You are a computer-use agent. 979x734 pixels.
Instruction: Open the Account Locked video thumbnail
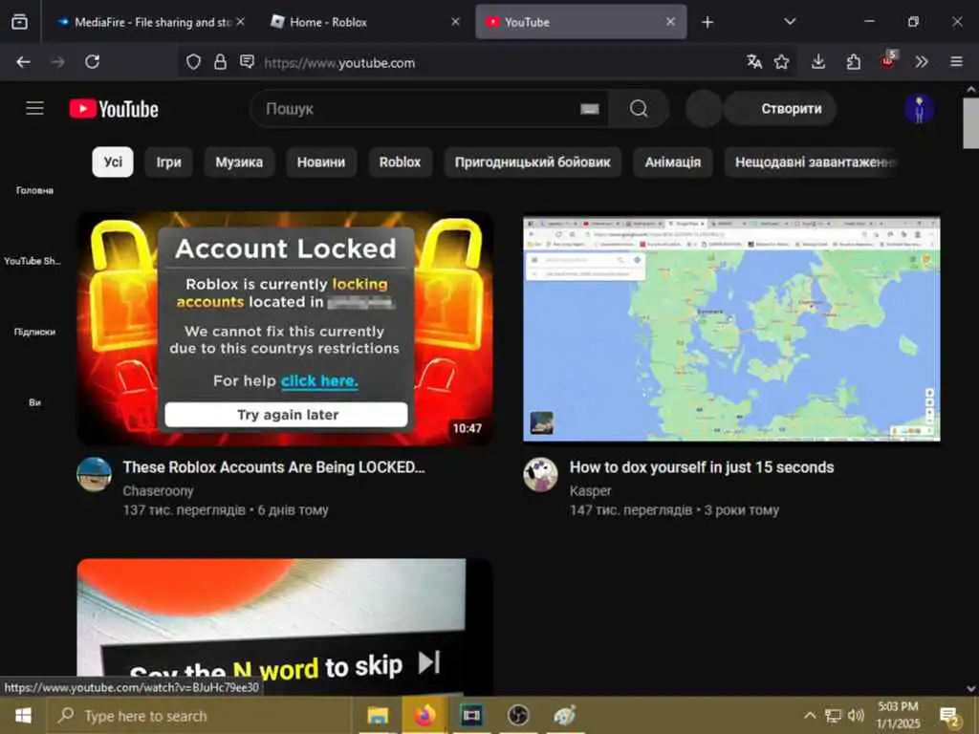pos(285,329)
